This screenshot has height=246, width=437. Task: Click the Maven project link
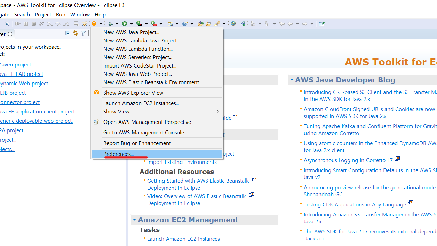point(15,65)
